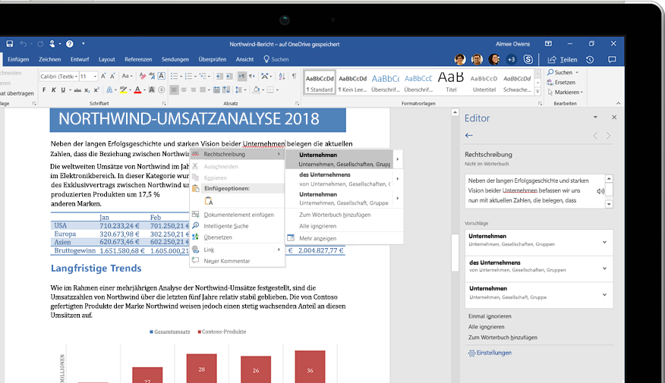Click the yellow text highlight color button
The width and height of the screenshot is (665, 383).
[122, 89]
